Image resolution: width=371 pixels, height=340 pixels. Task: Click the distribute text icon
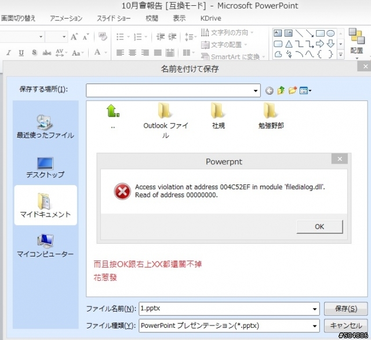[170, 53]
